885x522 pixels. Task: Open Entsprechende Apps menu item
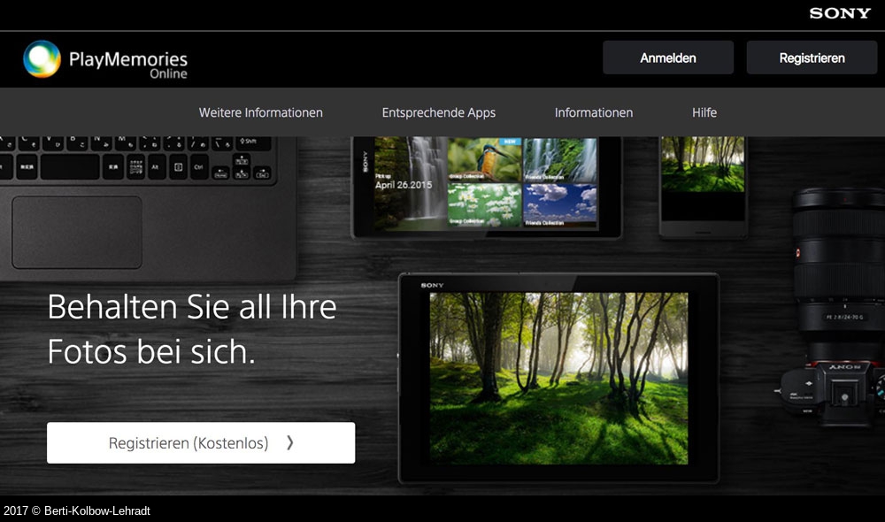[439, 112]
